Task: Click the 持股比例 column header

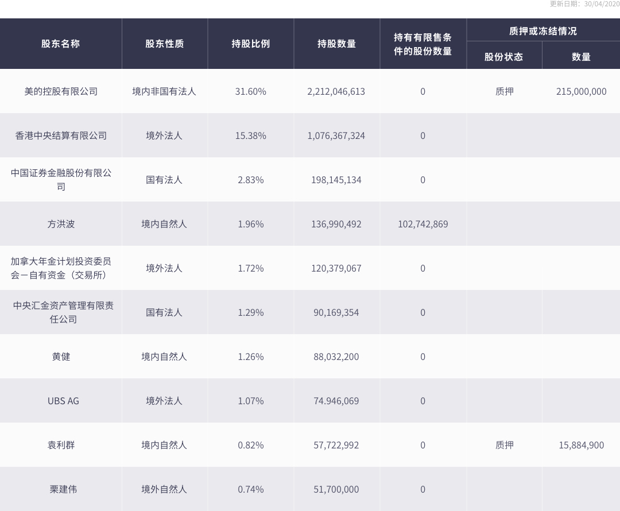Action: coord(251,44)
